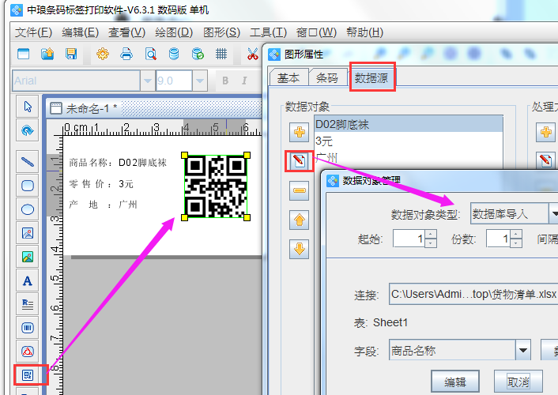Move data object up with up arrow
Image resolution: width=558 pixels, height=395 pixels.
[x=300, y=220]
